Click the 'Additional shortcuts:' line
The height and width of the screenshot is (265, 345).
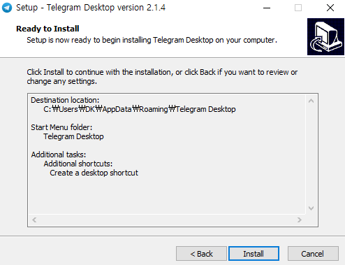pos(78,164)
